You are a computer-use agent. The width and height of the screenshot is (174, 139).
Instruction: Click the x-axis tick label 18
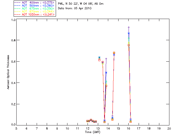tap(149, 128)
